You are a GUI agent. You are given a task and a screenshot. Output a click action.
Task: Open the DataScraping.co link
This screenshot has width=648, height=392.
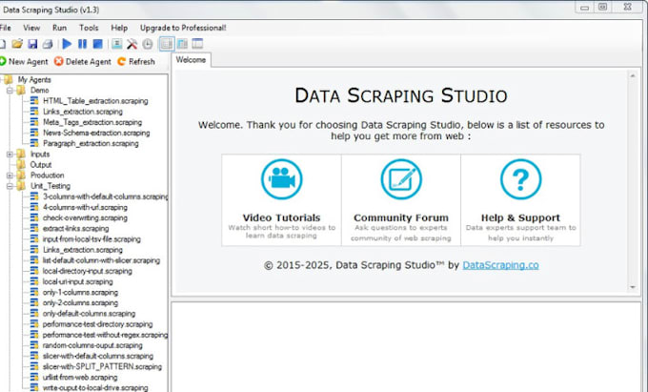point(500,265)
